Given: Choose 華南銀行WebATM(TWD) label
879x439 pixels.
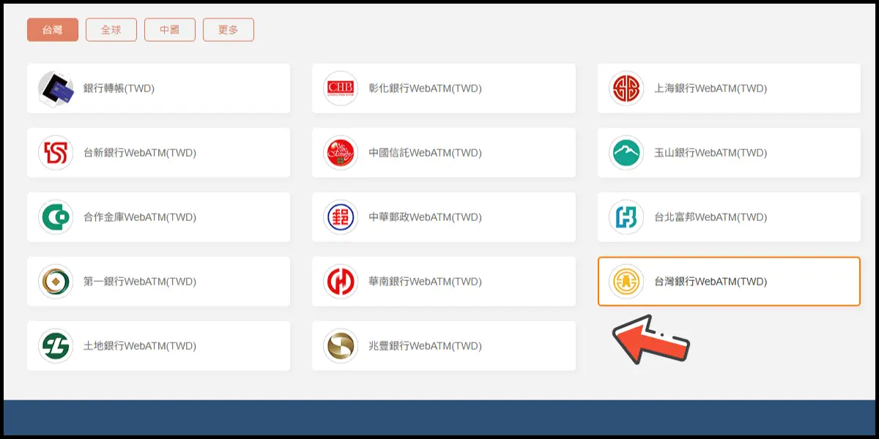Looking at the screenshot, I should pos(425,282).
